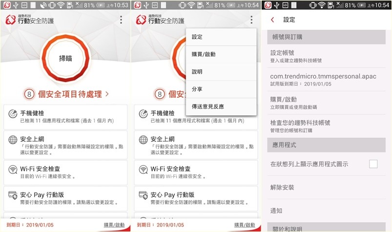392x232 pixels.
Task: Tap 安全上網 title text in left screen
Action: click(x=32, y=139)
